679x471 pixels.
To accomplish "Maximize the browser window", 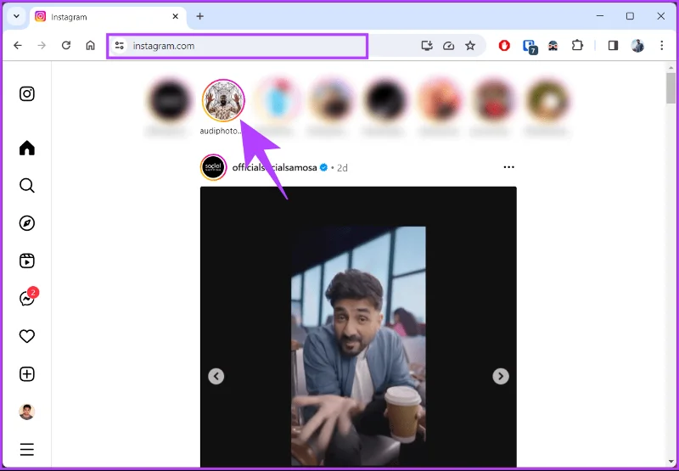I will [x=630, y=16].
